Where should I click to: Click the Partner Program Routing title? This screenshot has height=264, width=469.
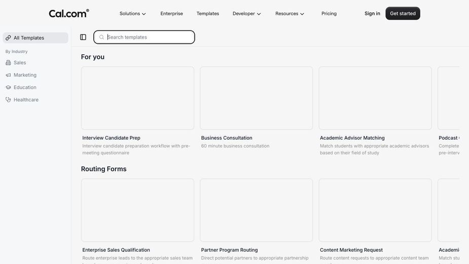[229, 250]
